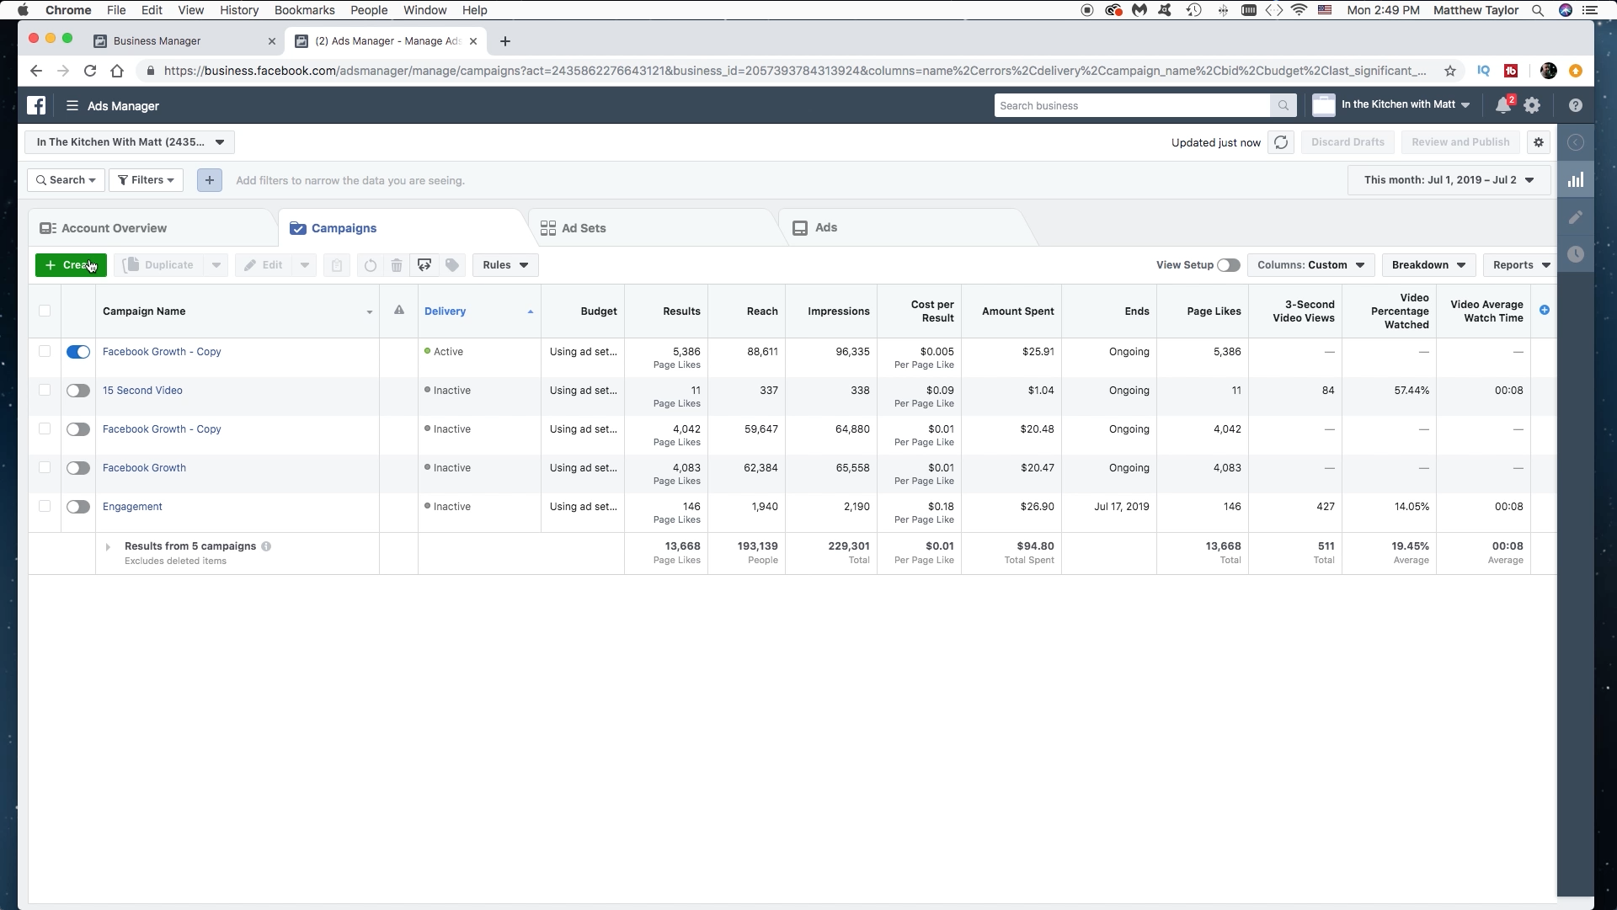1617x910 pixels.
Task: Toggle on the 15 Second Video campaign
Action: point(78,391)
